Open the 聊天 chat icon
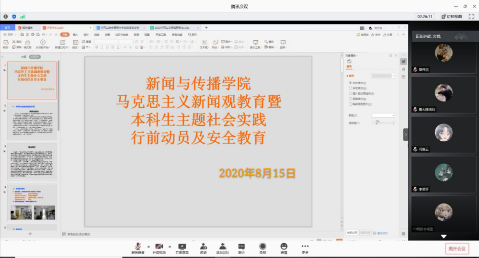 point(241,246)
